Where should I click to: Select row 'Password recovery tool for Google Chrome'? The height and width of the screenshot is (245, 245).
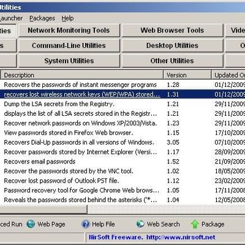point(123,190)
